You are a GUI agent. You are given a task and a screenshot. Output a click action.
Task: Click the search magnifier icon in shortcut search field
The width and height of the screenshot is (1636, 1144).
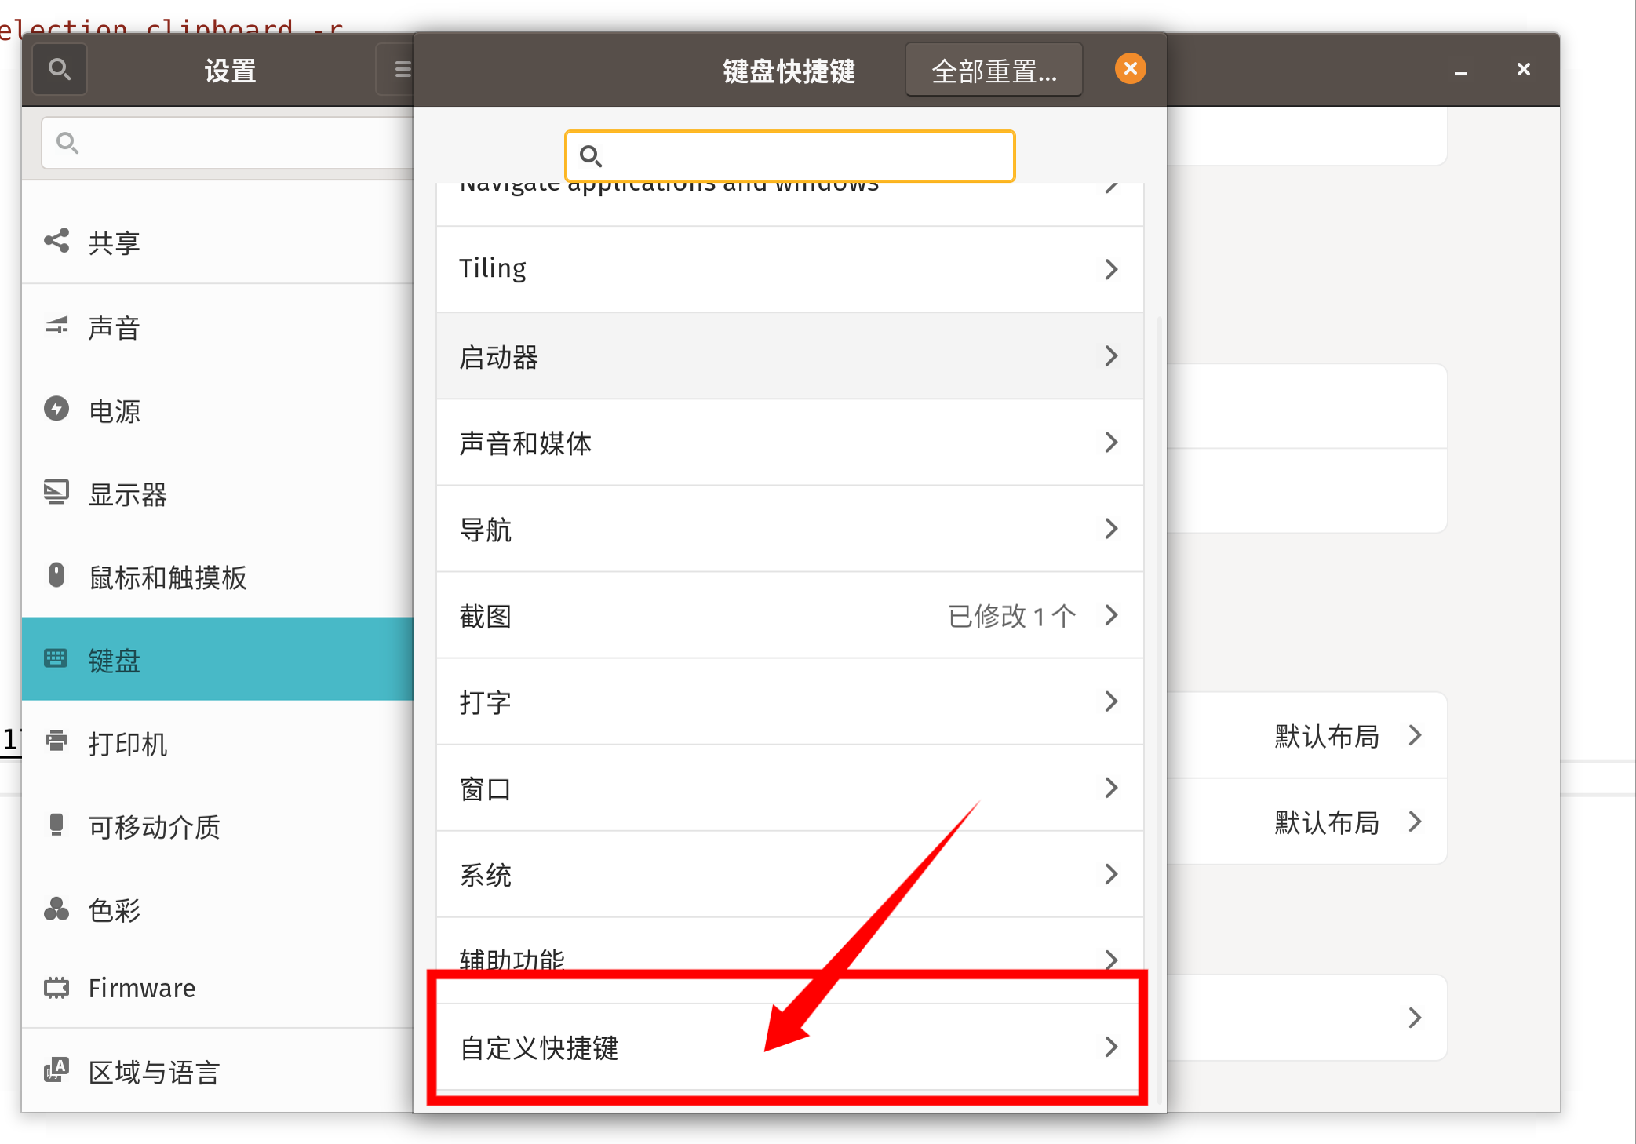590,156
